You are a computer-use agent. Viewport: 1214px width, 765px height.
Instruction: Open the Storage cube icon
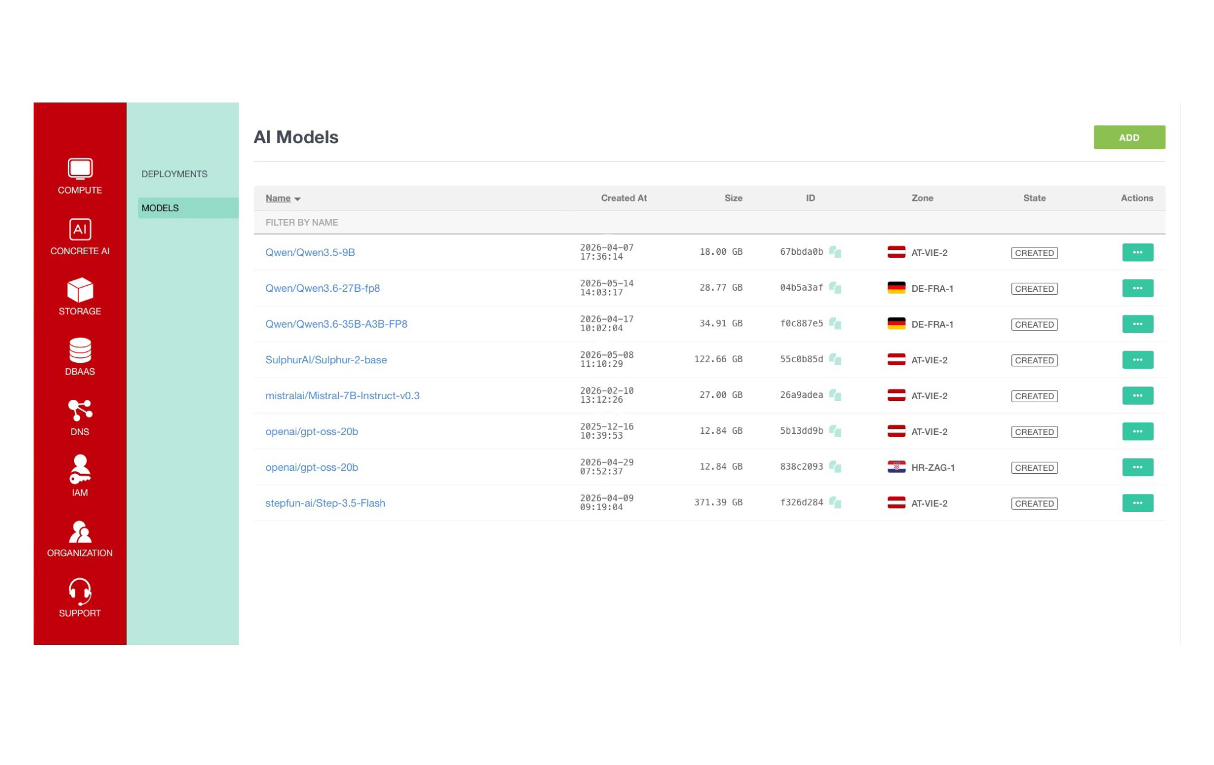(x=80, y=289)
